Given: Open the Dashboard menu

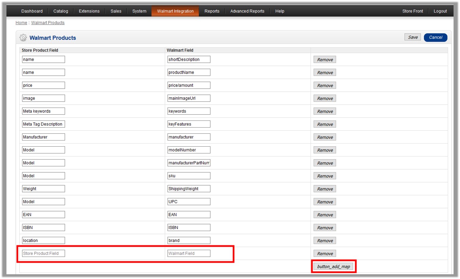Looking at the screenshot, I should [32, 11].
